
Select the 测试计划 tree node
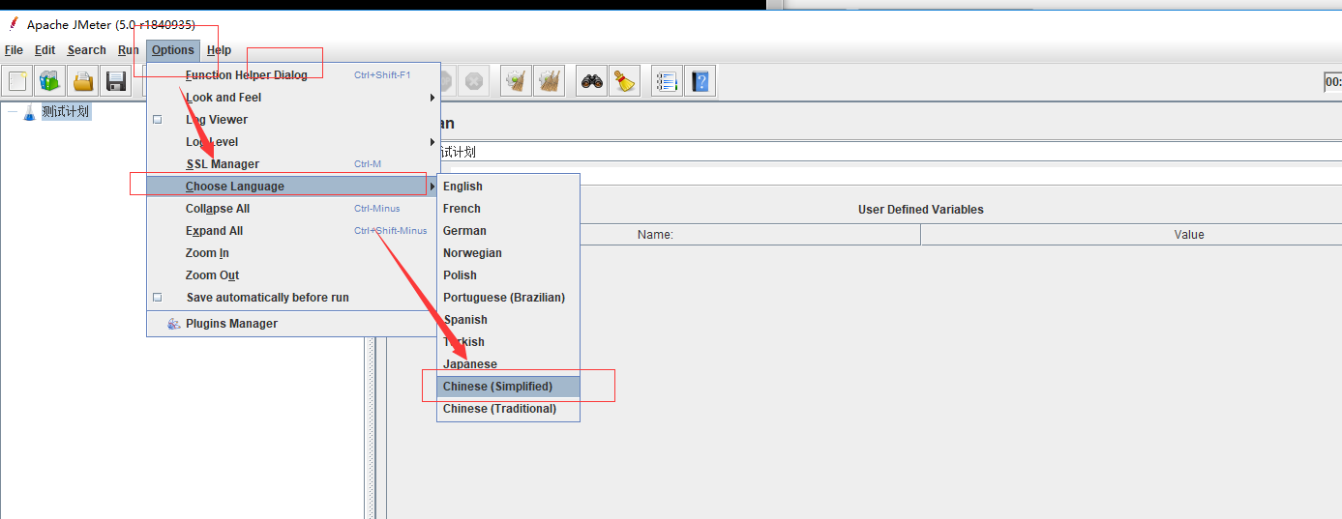(x=65, y=112)
